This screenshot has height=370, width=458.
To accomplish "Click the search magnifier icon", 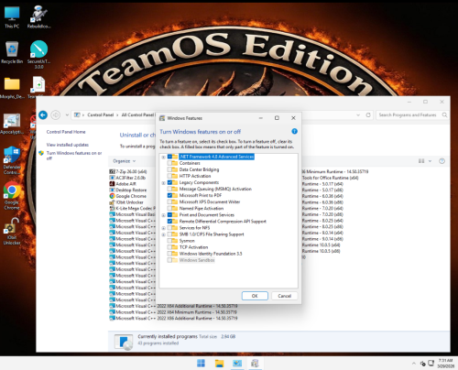I will pos(444,115).
